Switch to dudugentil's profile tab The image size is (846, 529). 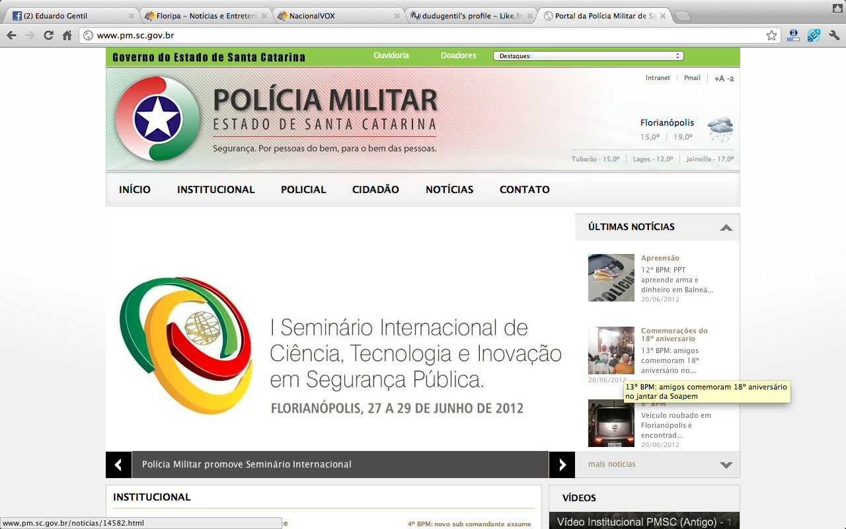point(471,16)
